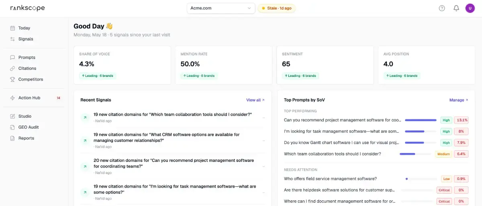Open prompt 'Which team collaboration tools should I consider?'
Viewport: 482px width, 206px height.
[x=333, y=153]
